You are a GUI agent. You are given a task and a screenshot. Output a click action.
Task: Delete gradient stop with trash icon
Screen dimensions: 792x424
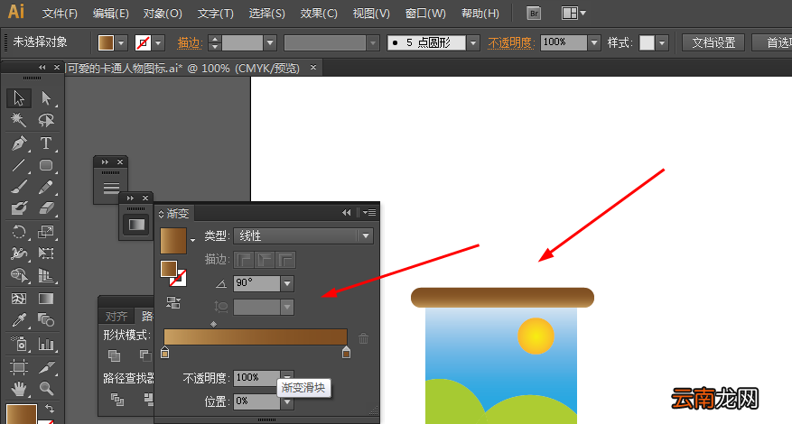[363, 338]
